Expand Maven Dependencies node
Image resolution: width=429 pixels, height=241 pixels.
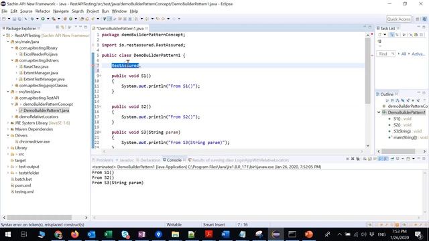8,129
